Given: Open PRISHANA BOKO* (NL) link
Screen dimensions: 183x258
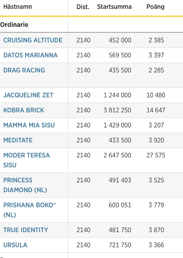Looking at the screenshot, I should click(x=30, y=210).
